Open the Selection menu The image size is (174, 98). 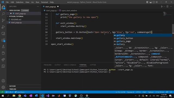20,2
